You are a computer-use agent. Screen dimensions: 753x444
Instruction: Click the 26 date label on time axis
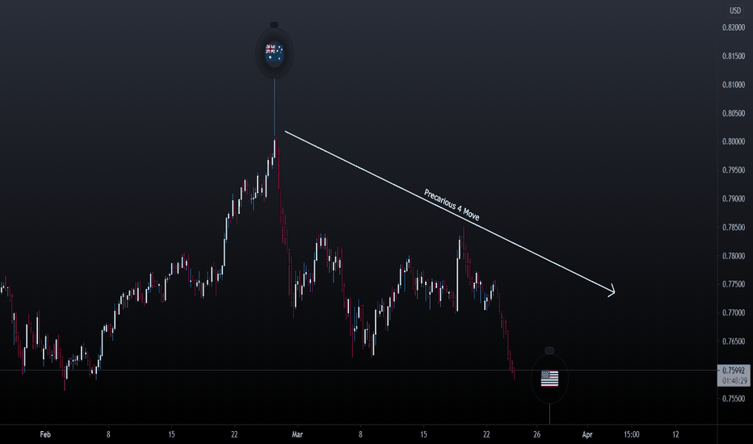point(537,434)
